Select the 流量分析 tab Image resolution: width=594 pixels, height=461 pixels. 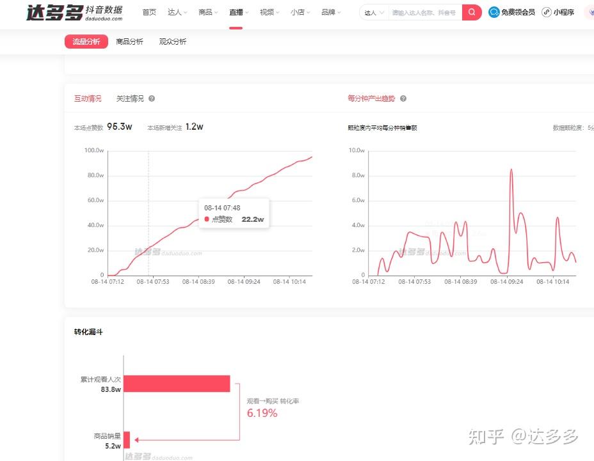pyautogui.click(x=86, y=42)
